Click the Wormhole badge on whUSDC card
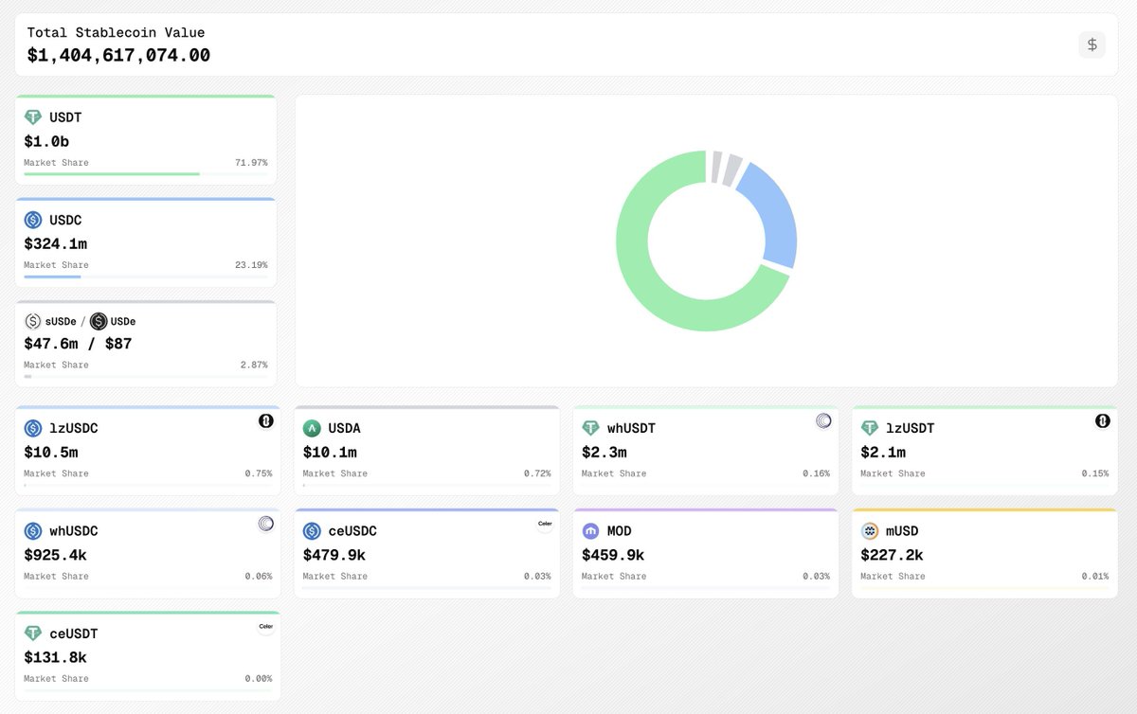 coord(266,524)
